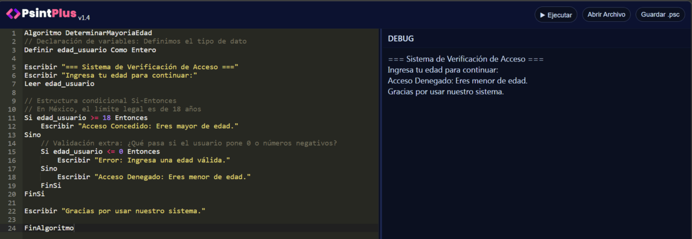This screenshot has width=692, height=239.
Task: Place cursor at end of FinAlgoritmo
Action: coord(74,228)
